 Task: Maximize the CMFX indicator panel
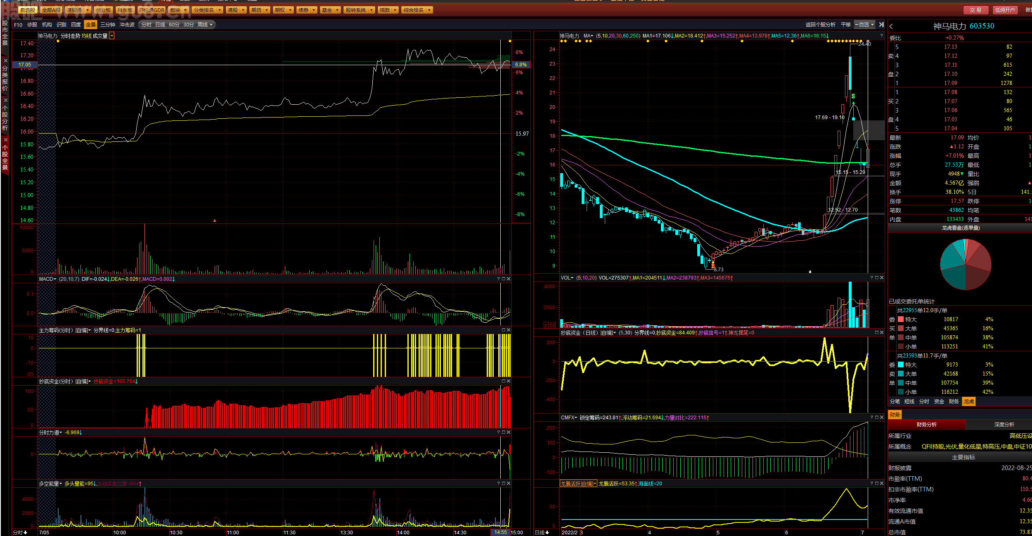[x=877, y=418]
